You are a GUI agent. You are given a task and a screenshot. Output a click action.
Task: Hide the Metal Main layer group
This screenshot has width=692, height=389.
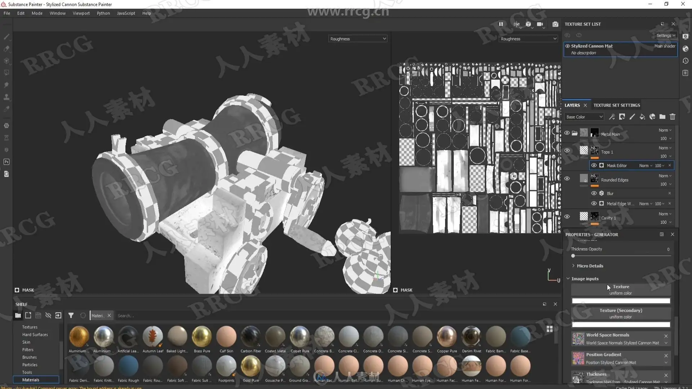(x=567, y=133)
